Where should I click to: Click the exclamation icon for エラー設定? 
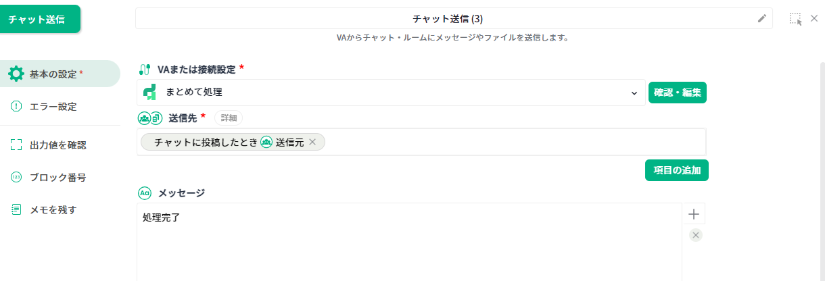(x=16, y=106)
